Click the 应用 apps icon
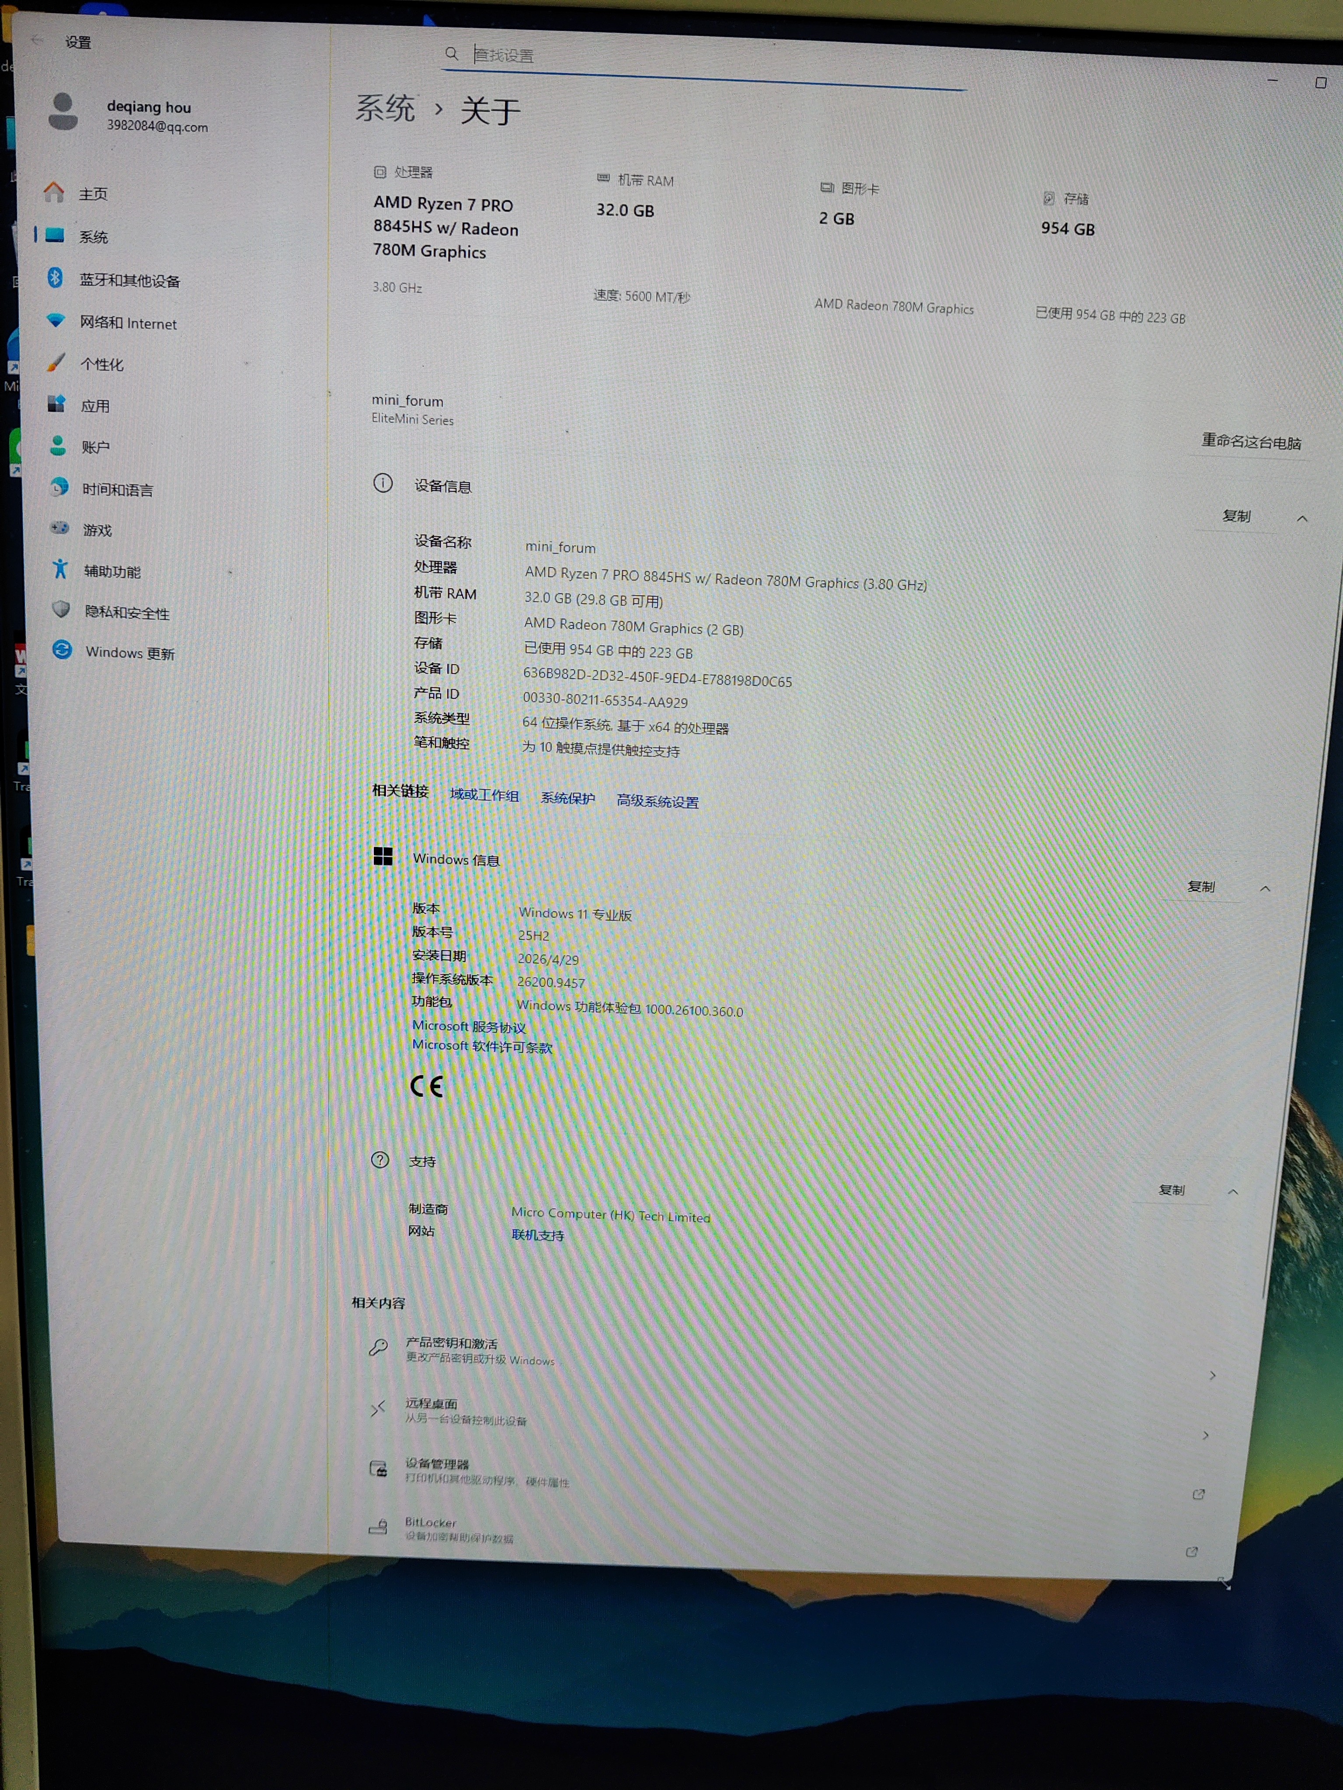Screen dimensions: 1343x1790 57,403
